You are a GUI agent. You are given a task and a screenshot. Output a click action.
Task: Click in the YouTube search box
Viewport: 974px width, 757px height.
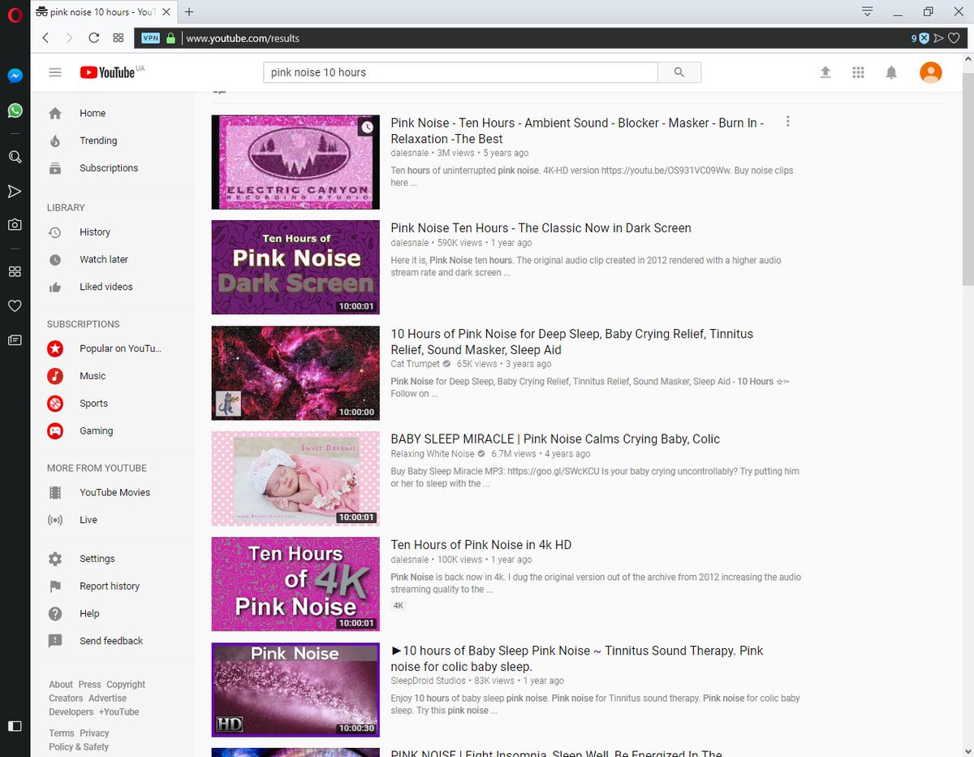[460, 72]
